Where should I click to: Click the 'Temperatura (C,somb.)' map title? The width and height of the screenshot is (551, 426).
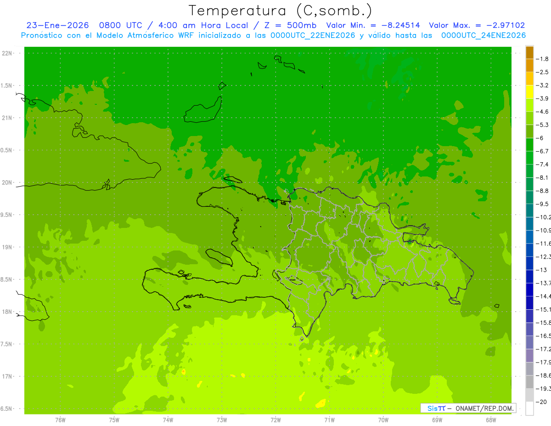(x=281, y=11)
